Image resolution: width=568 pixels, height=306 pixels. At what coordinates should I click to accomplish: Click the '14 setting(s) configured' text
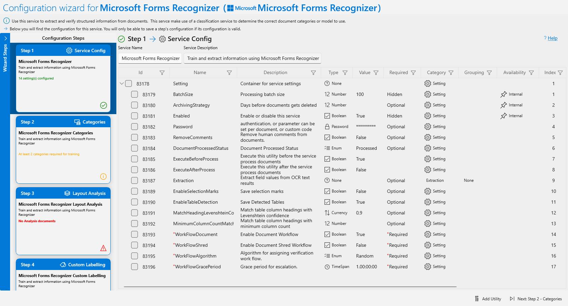pos(36,78)
